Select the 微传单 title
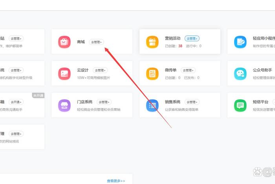The height and width of the screenshot is (184, 275). pyautogui.click(x=170, y=70)
